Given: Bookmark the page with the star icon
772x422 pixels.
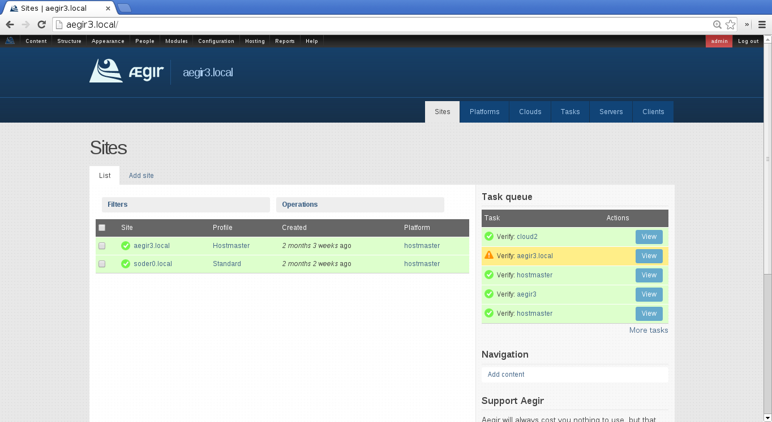Looking at the screenshot, I should pos(730,24).
